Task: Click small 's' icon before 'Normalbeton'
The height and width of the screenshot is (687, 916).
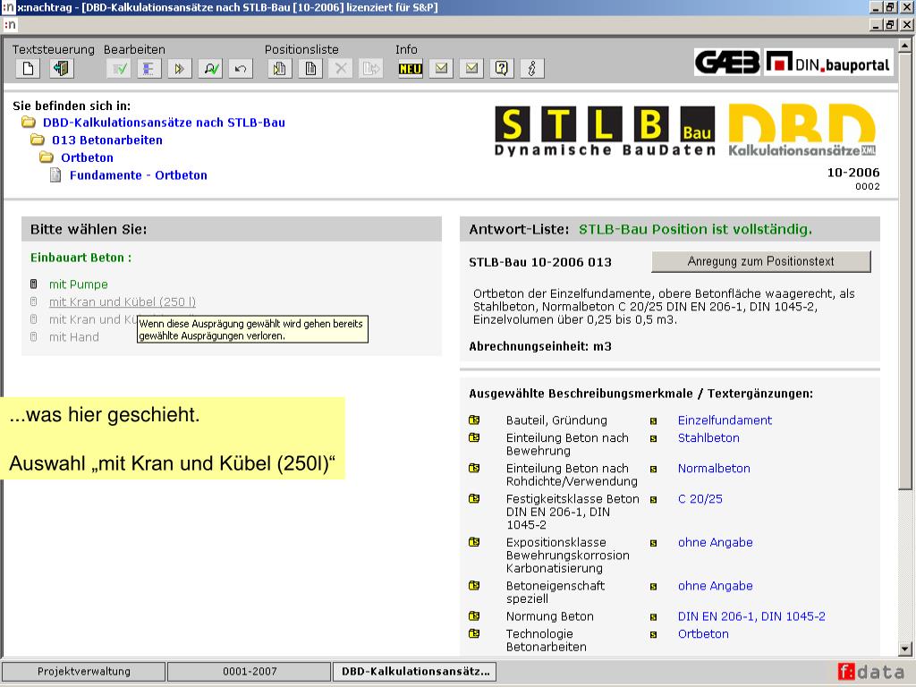Action: coord(653,469)
